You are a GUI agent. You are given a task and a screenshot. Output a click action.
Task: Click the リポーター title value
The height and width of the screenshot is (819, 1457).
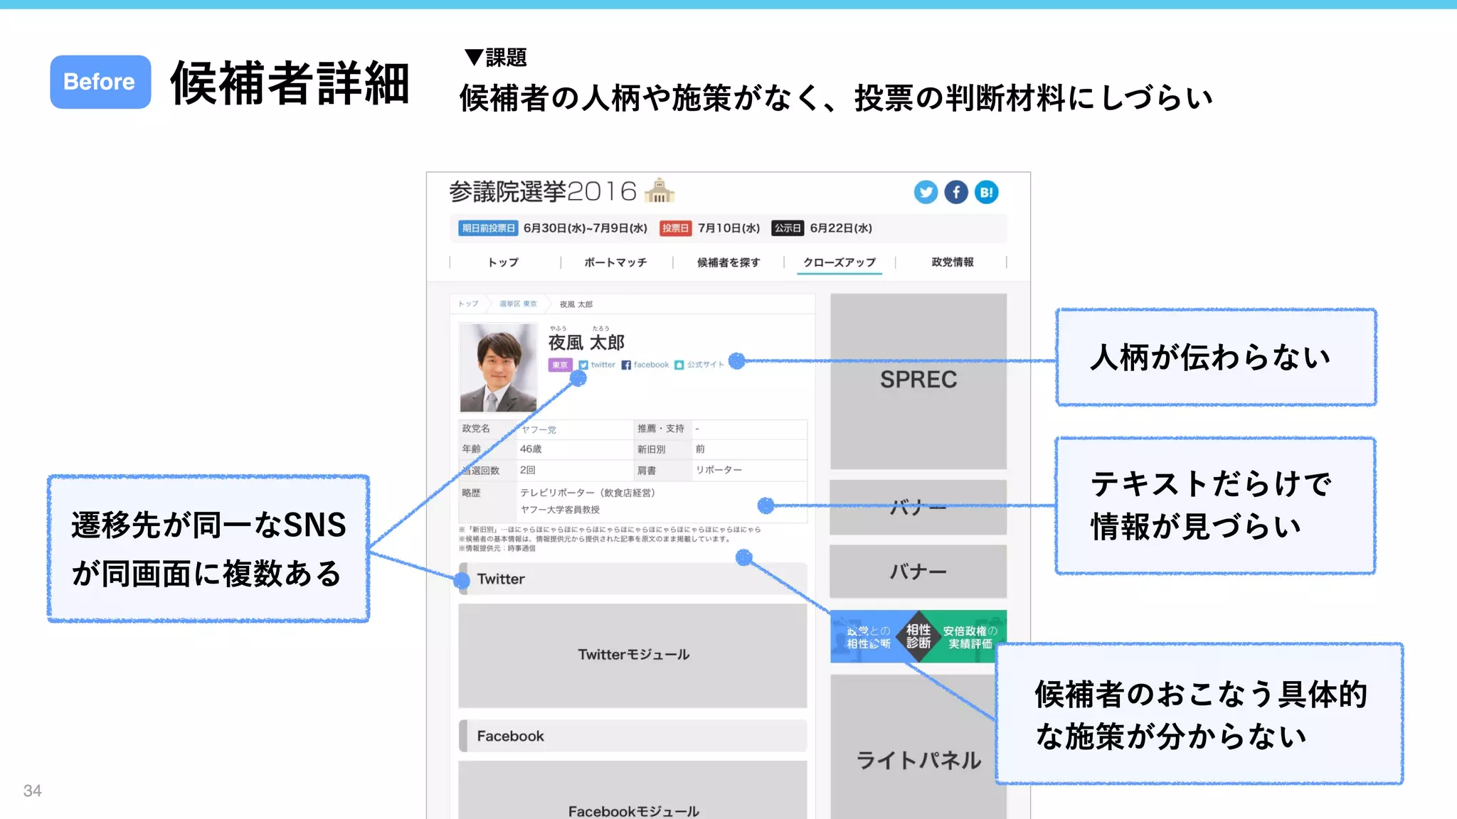tap(719, 470)
